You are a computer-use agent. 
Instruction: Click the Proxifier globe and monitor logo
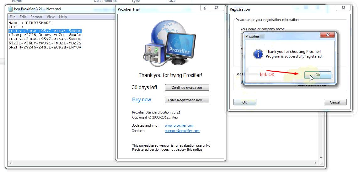(x=169, y=43)
